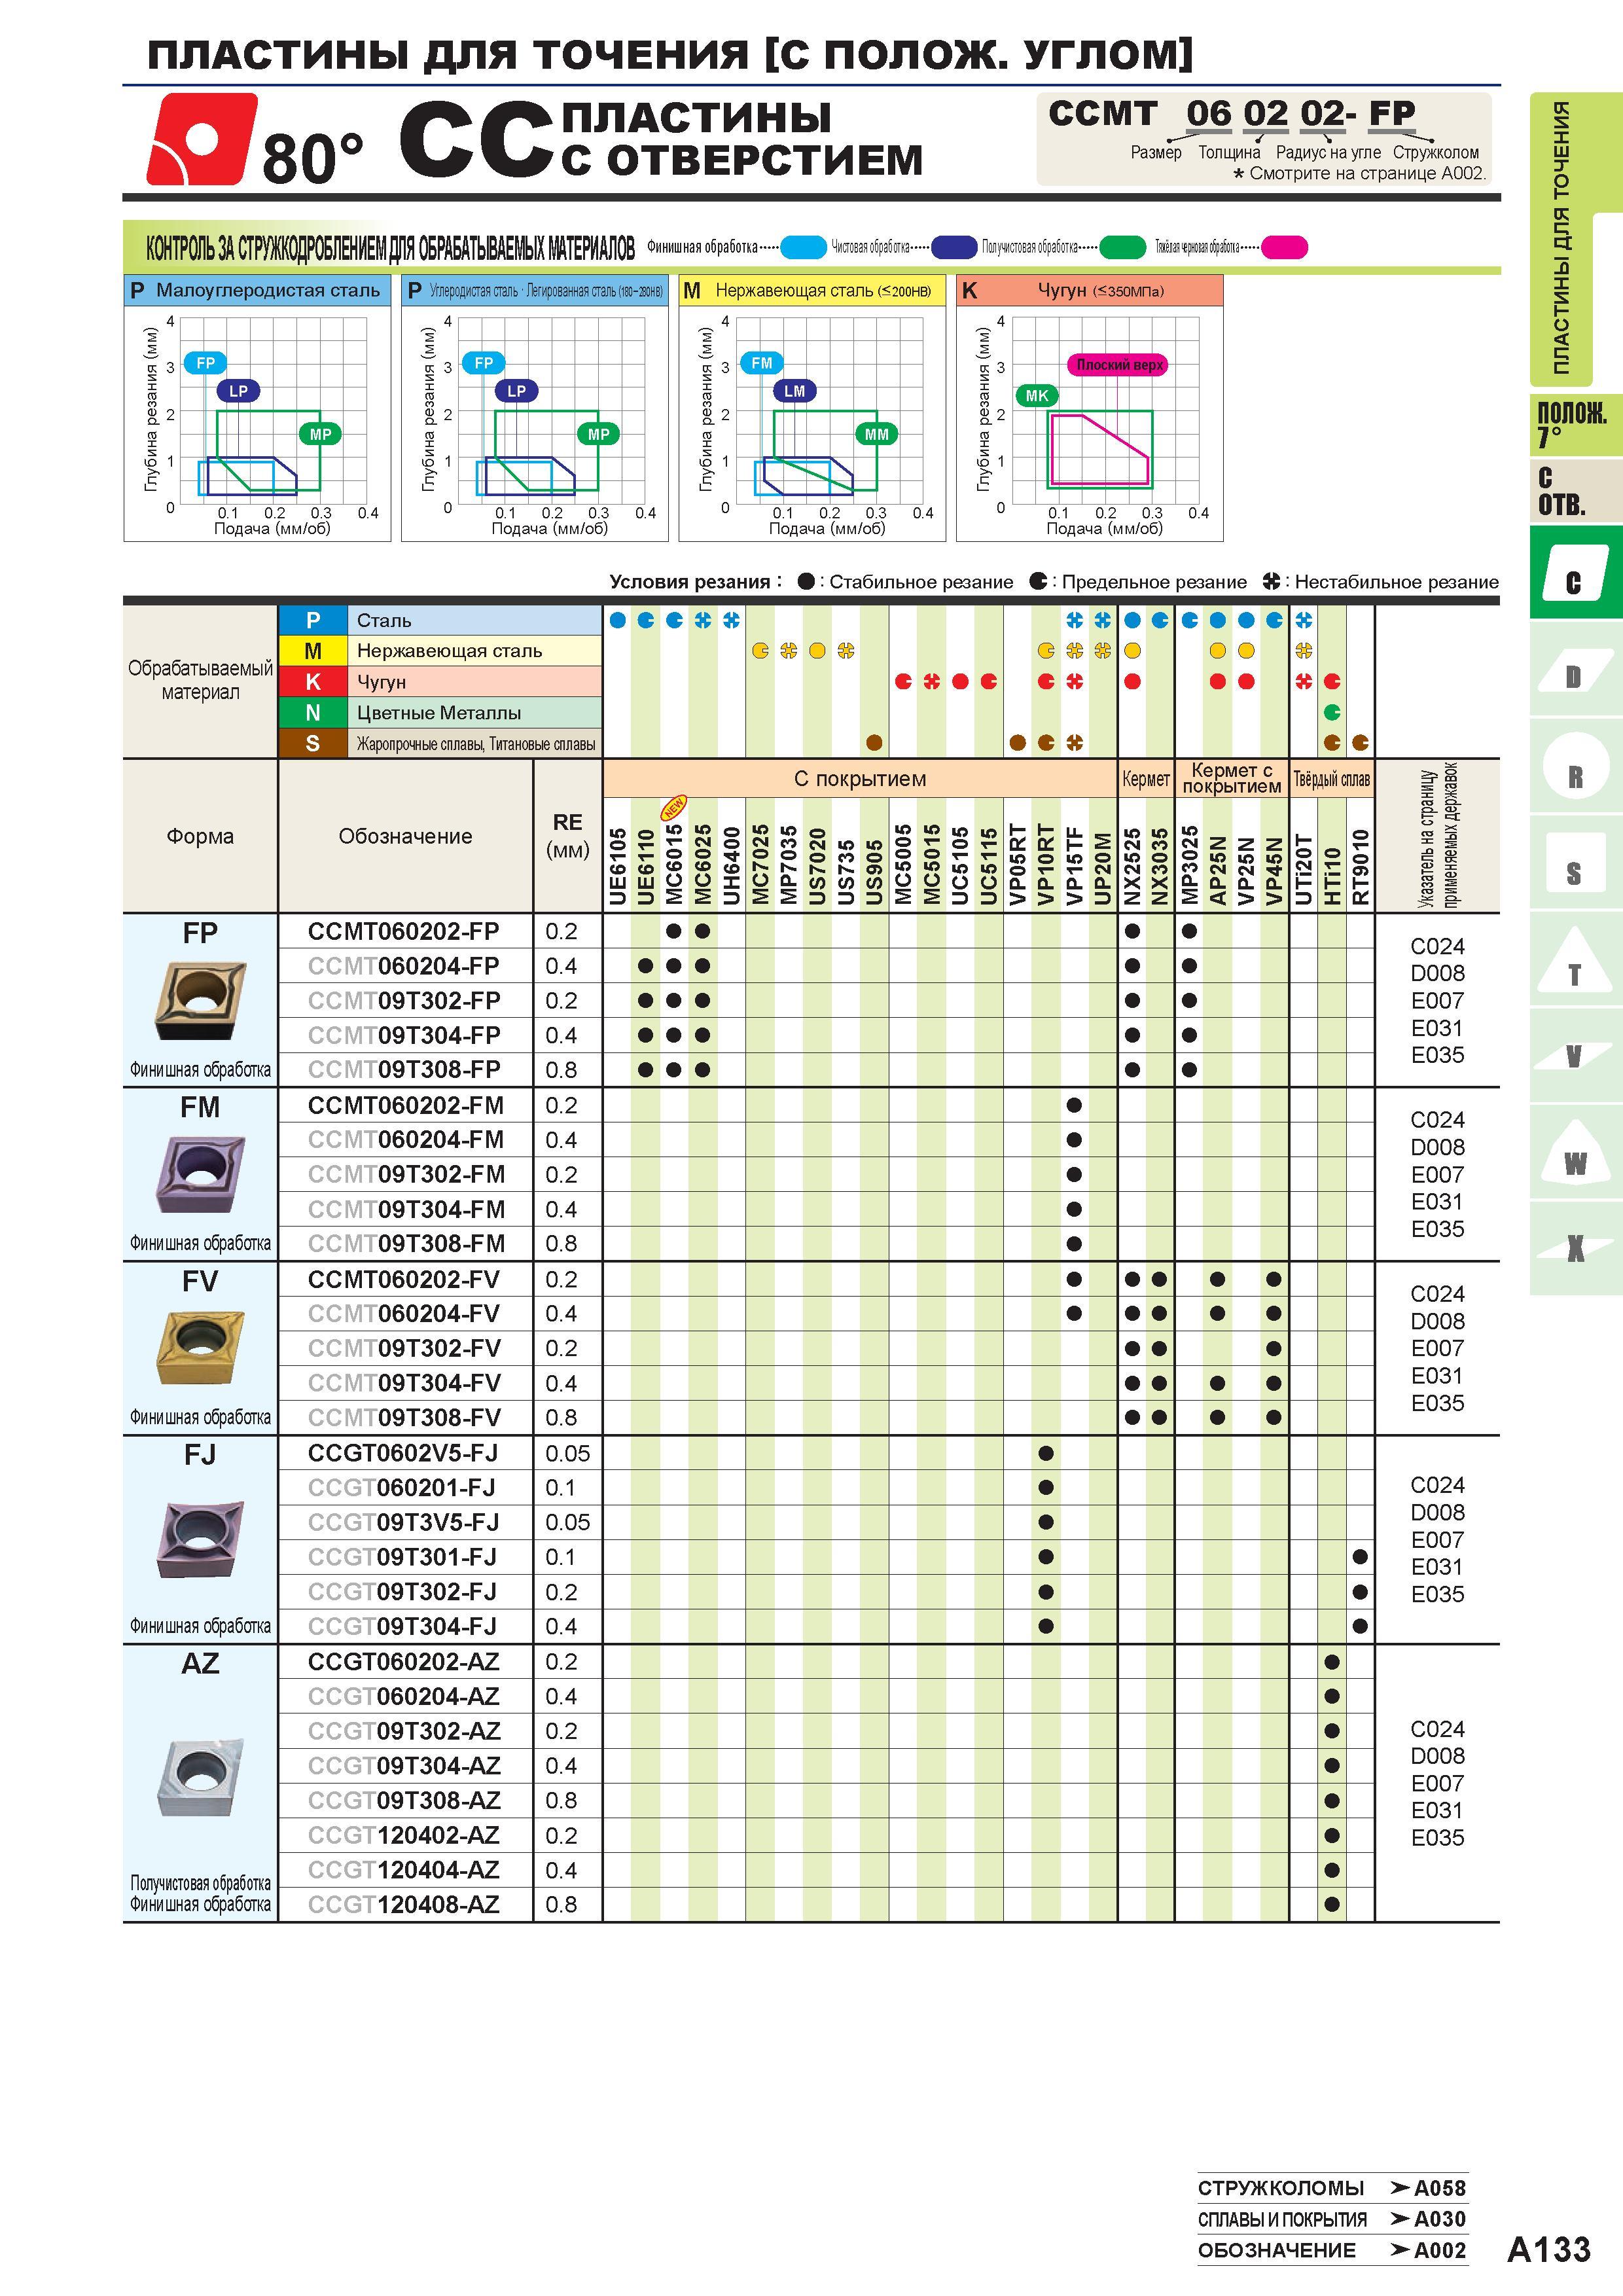
Task: Click the С покрытием group header
Action: point(860,779)
